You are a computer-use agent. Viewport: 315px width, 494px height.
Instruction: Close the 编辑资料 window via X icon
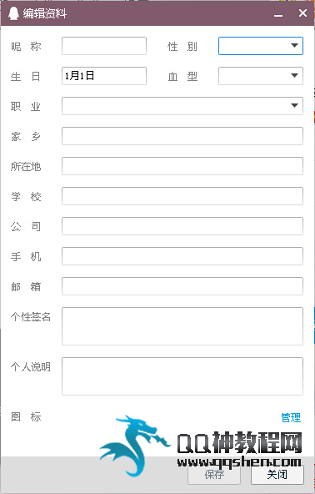click(x=302, y=13)
